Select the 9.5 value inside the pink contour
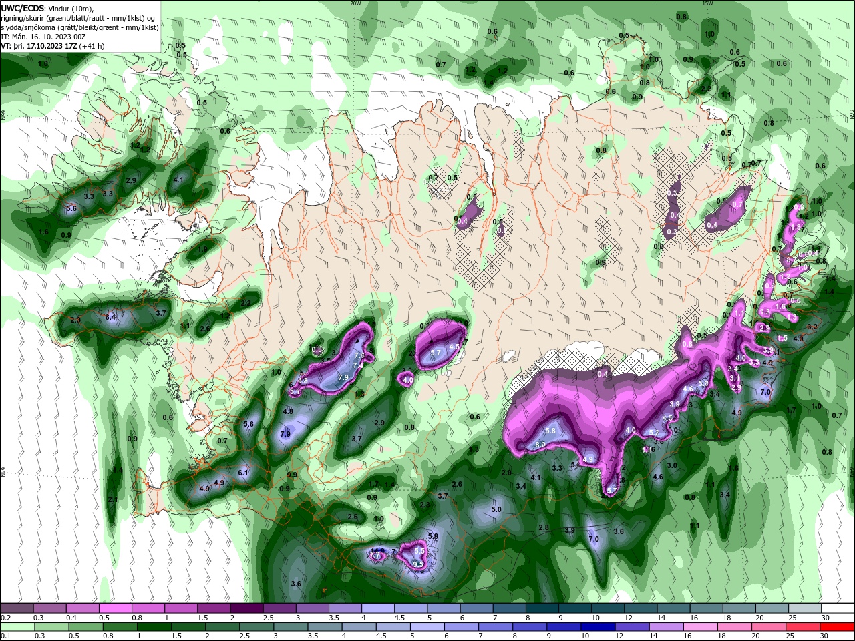This screenshot has height=641, width=855. point(418,564)
